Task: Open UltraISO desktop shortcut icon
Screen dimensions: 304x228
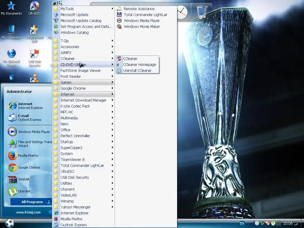Action: tap(34, 8)
